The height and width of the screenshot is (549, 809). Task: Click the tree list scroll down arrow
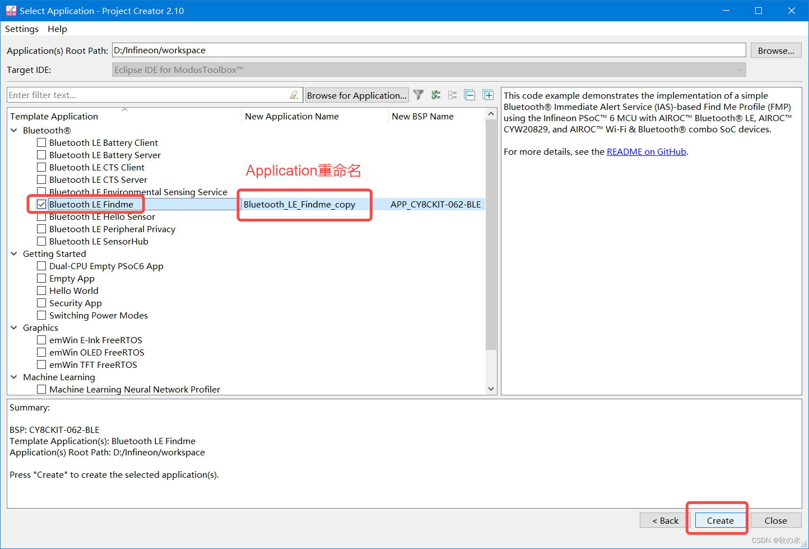click(x=491, y=389)
